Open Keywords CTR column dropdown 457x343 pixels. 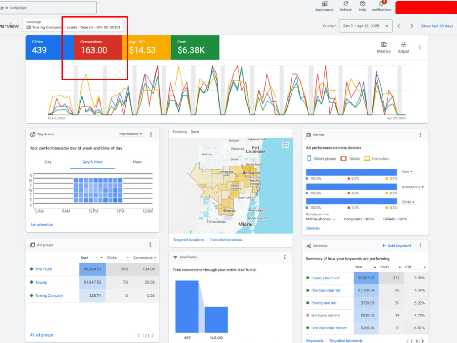415,267
